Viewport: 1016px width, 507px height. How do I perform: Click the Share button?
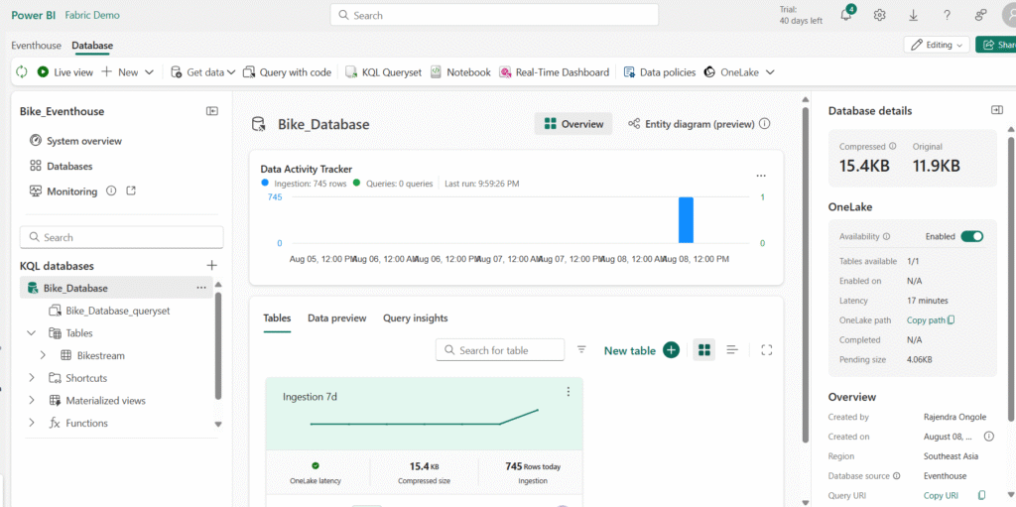996,45
